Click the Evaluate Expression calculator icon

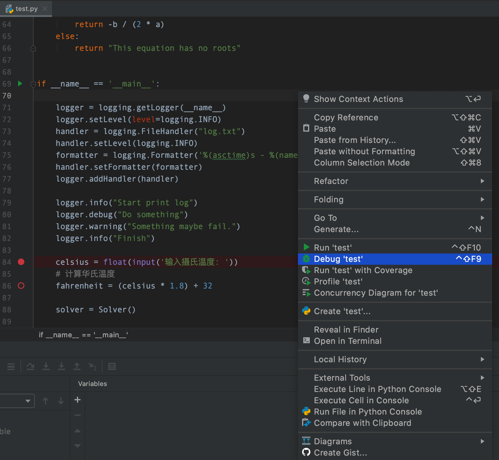click(x=112, y=366)
